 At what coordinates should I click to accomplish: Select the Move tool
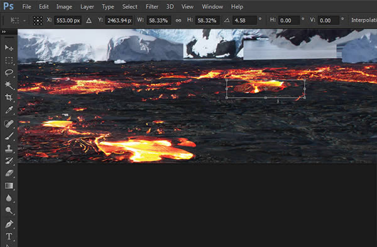pos(9,48)
